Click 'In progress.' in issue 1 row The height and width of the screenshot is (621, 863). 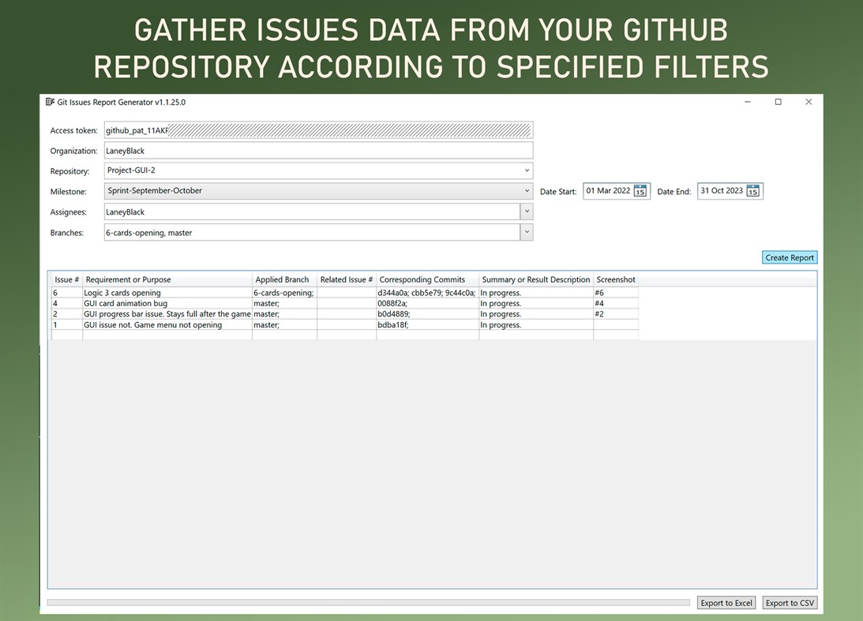pos(536,325)
